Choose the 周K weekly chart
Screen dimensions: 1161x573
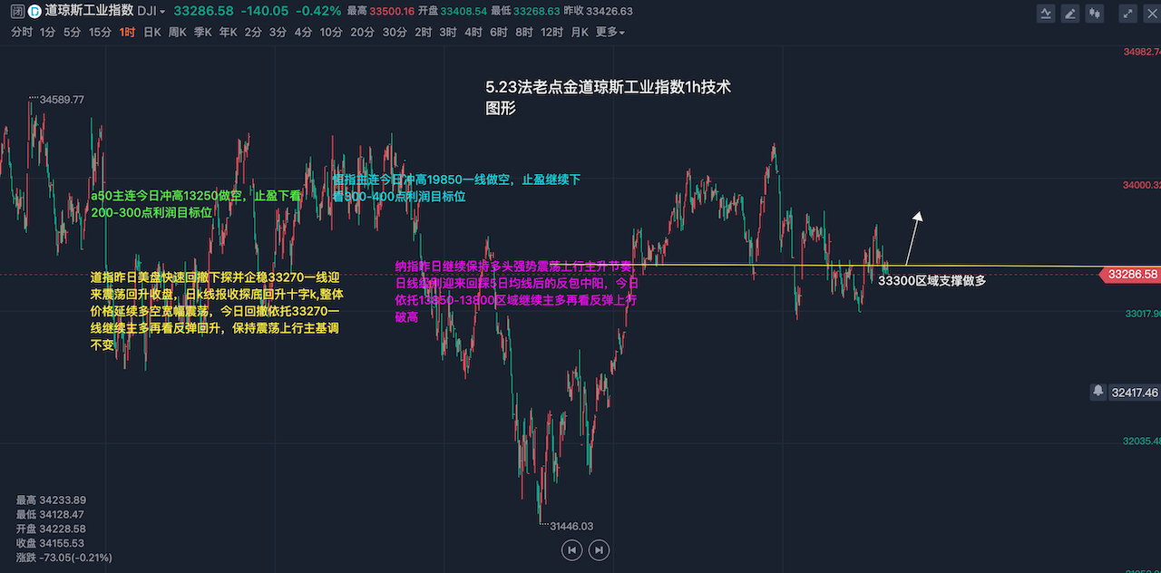coord(177,33)
